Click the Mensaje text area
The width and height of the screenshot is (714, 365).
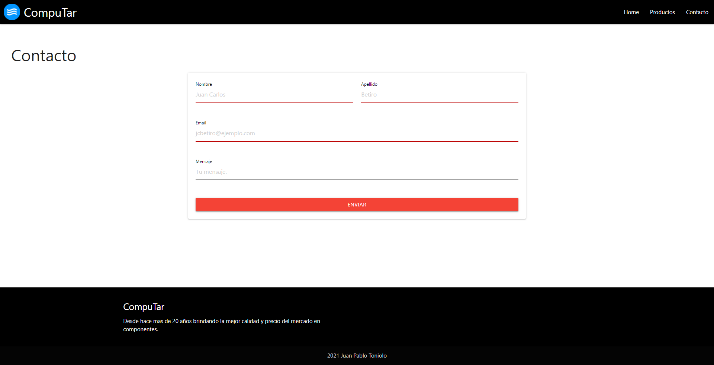357,172
